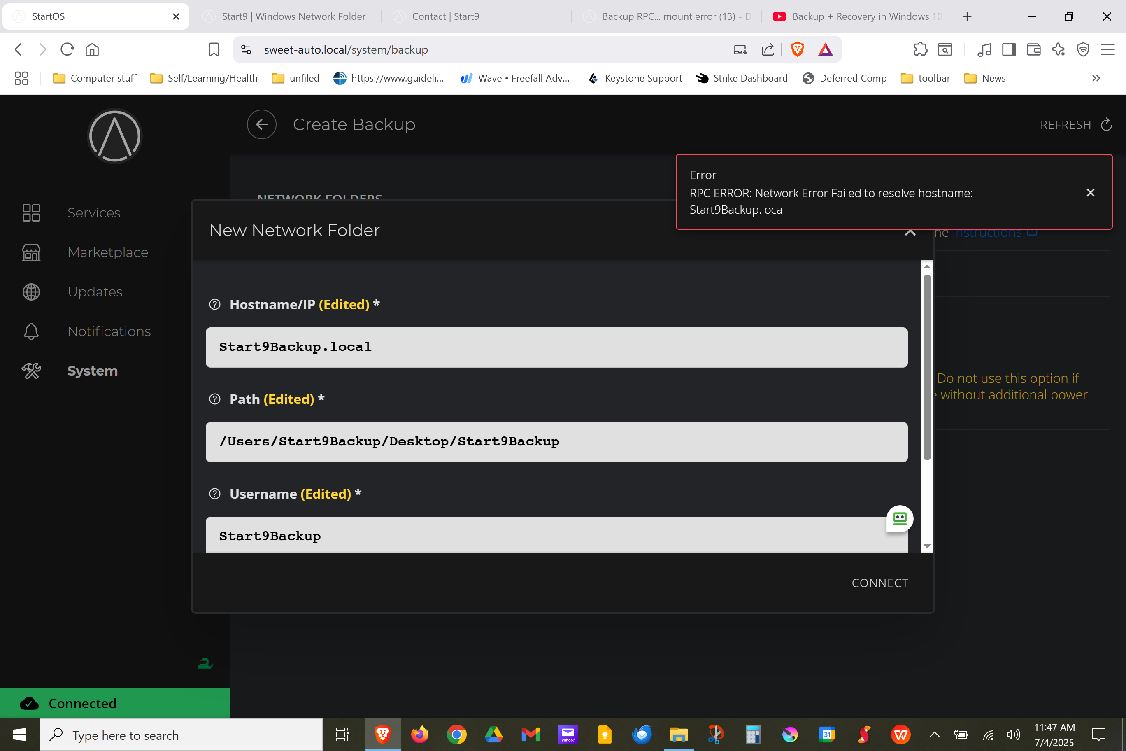Click the CONNECT button
The height and width of the screenshot is (751, 1126).
tap(879, 583)
